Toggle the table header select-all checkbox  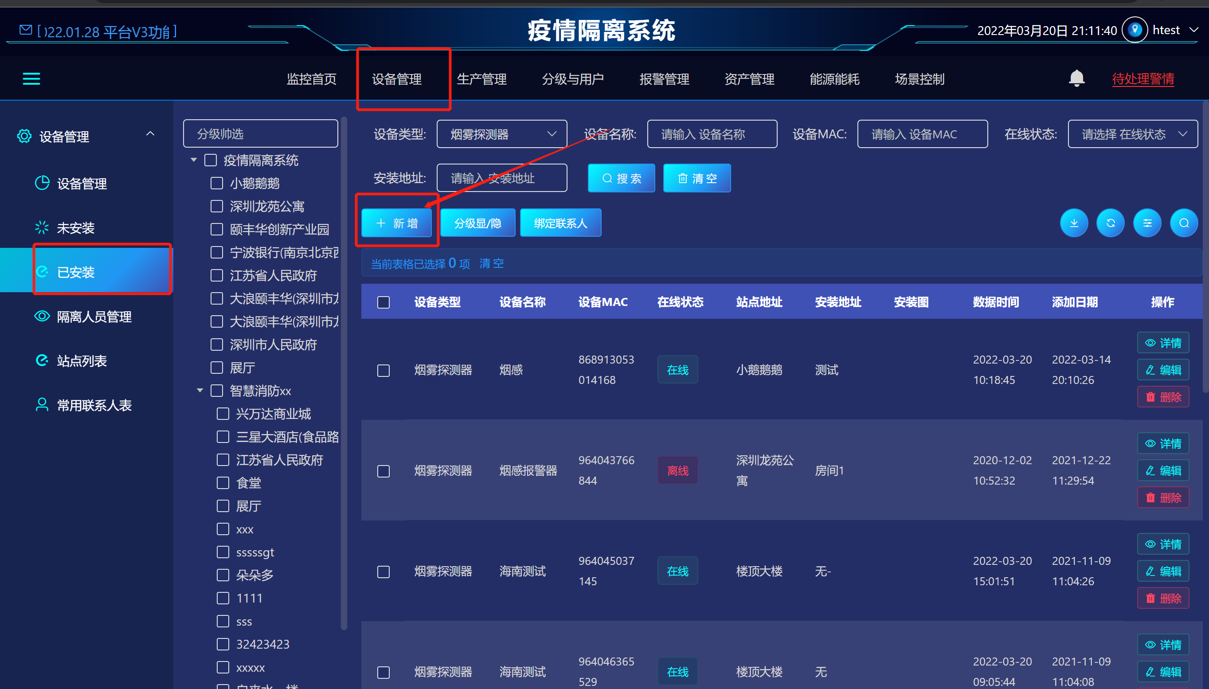point(383,302)
